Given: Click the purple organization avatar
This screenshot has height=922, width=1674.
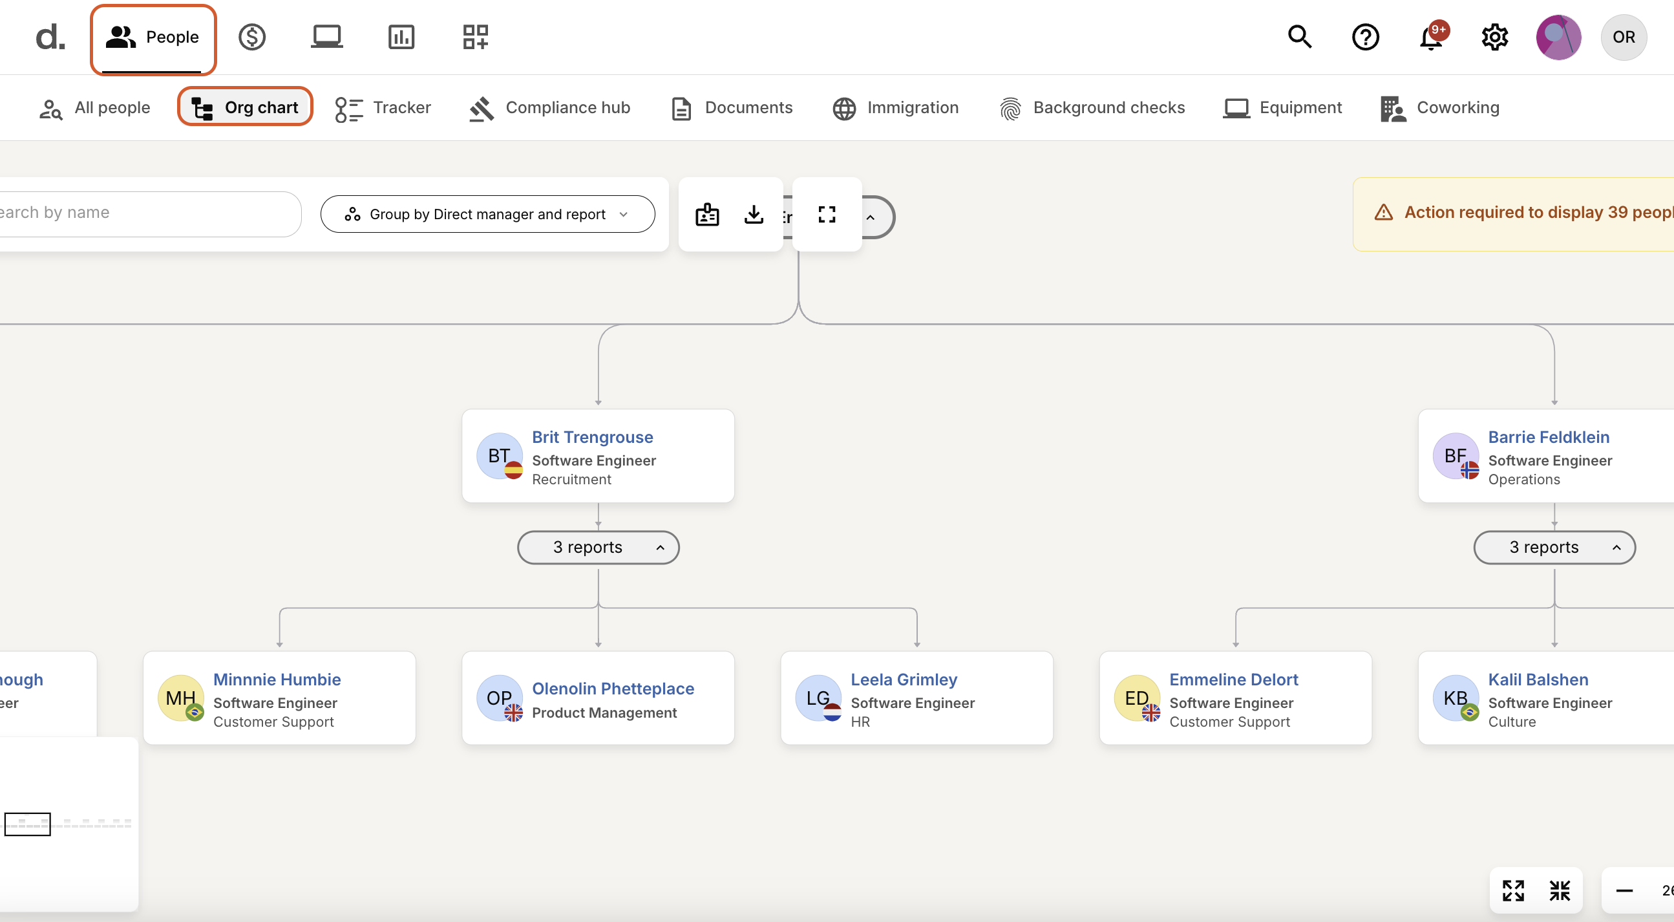Looking at the screenshot, I should pos(1558,37).
